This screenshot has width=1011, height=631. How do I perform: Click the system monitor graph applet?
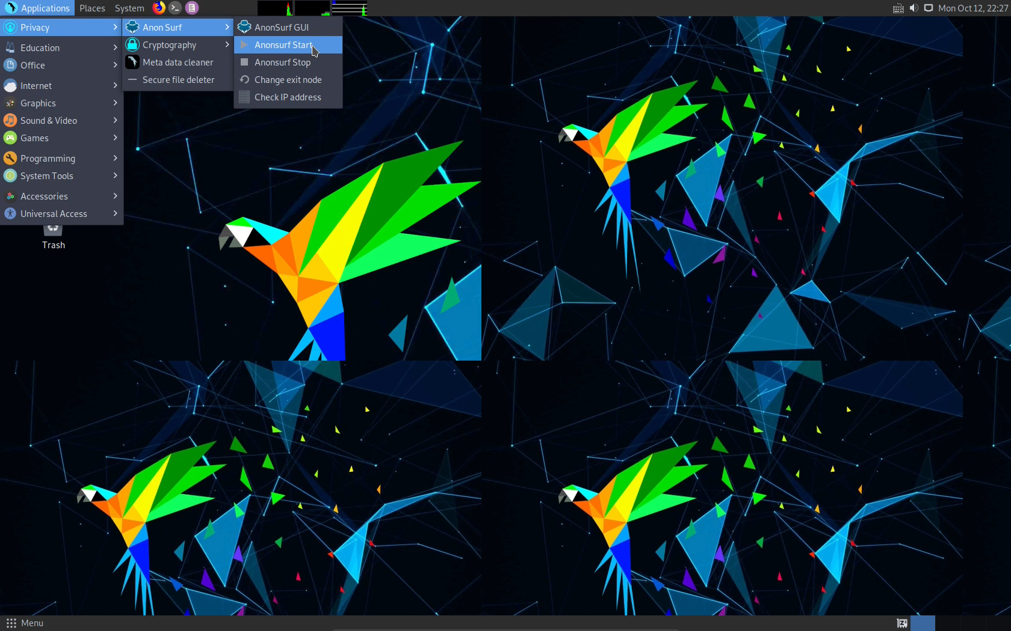312,8
